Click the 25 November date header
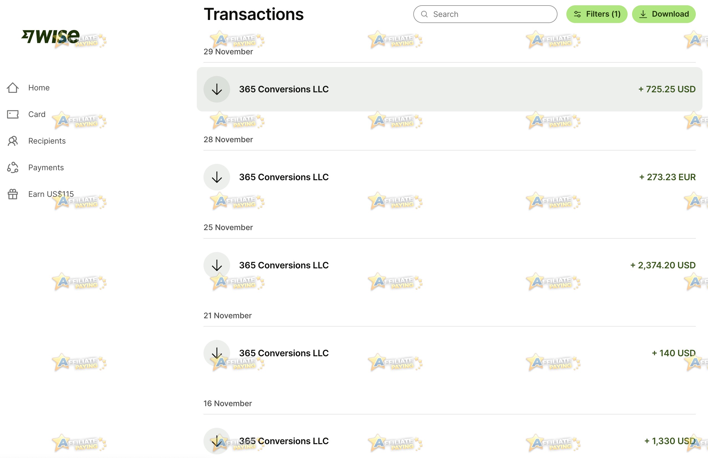Screen dimensions: 708x458 coord(228,228)
